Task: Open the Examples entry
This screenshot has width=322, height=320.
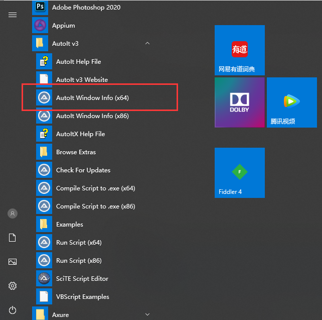Action: (70, 225)
